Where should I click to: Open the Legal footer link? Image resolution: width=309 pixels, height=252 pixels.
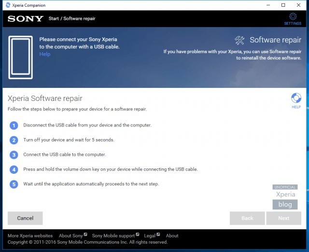point(150,236)
